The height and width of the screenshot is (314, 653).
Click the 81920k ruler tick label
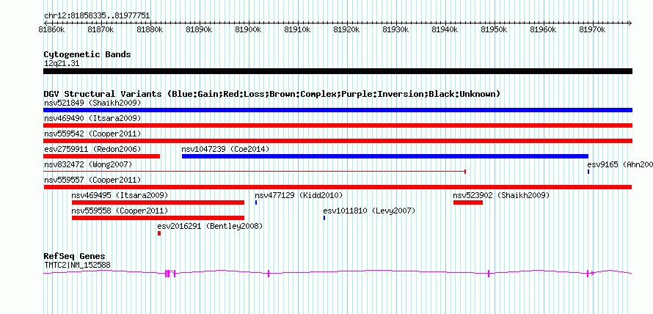click(346, 29)
